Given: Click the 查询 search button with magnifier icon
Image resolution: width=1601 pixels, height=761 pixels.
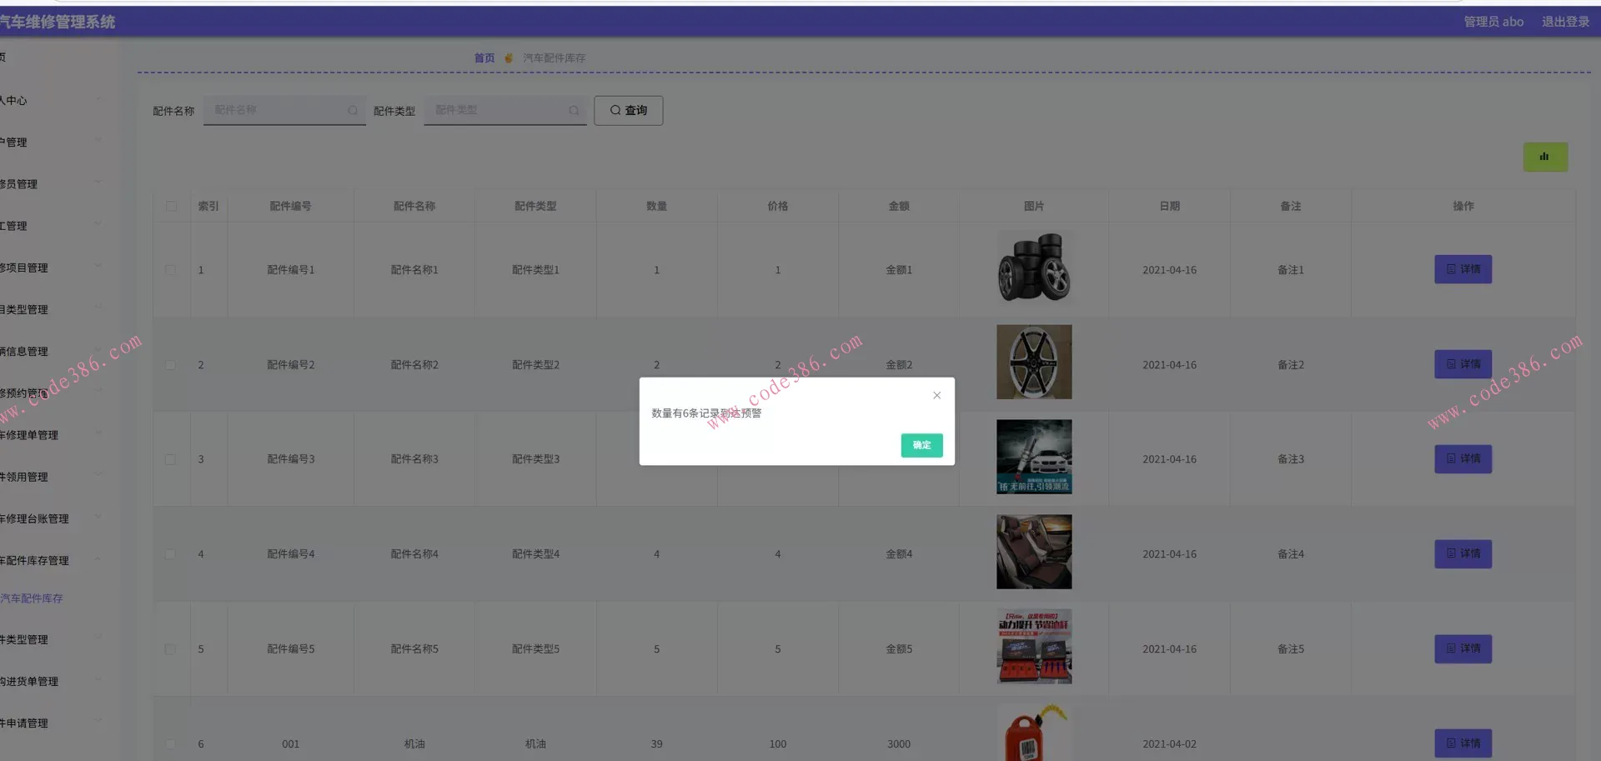Looking at the screenshot, I should click(628, 110).
